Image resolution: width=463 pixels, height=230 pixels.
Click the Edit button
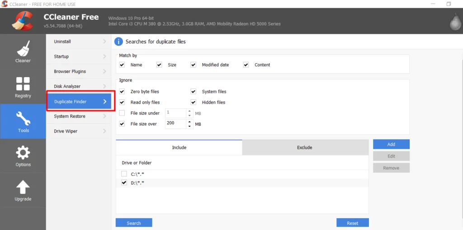(x=391, y=156)
